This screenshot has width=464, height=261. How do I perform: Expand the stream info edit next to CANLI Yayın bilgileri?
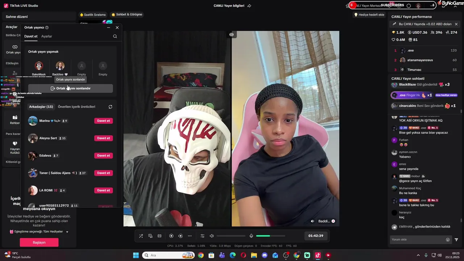pyautogui.click(x=249, y=6)
